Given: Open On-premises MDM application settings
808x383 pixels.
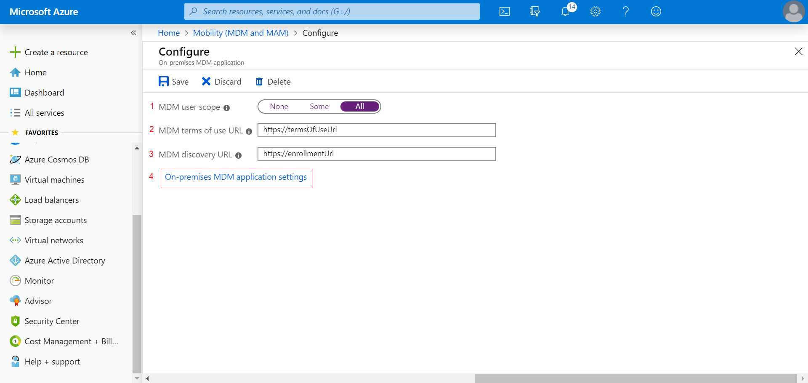Looking at the screenshot, I should point(236,177).
